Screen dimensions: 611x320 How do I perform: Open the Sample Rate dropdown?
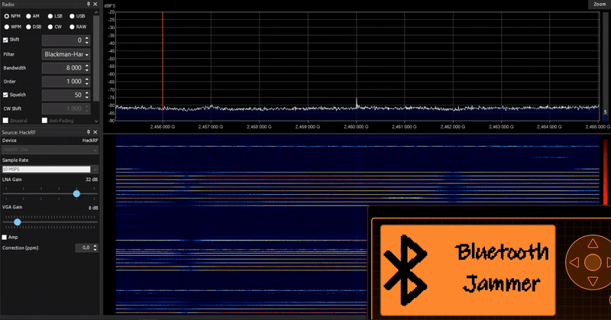[50, 169]
